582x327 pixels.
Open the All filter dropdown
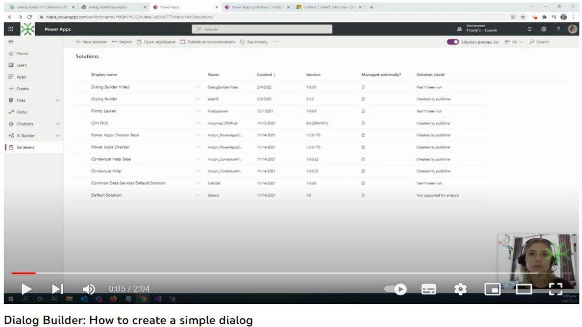(514, 42)
